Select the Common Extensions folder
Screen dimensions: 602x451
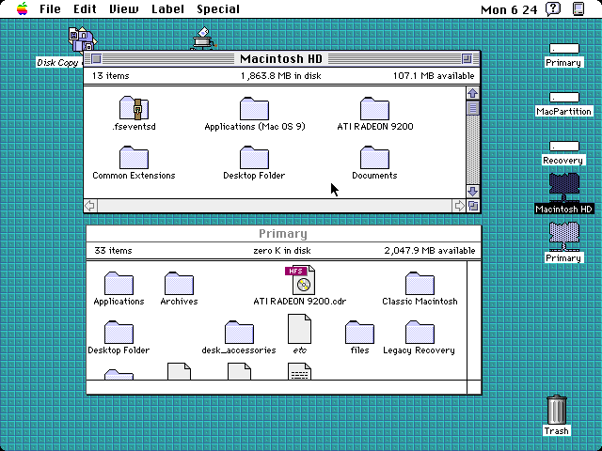tap(134, 158)
